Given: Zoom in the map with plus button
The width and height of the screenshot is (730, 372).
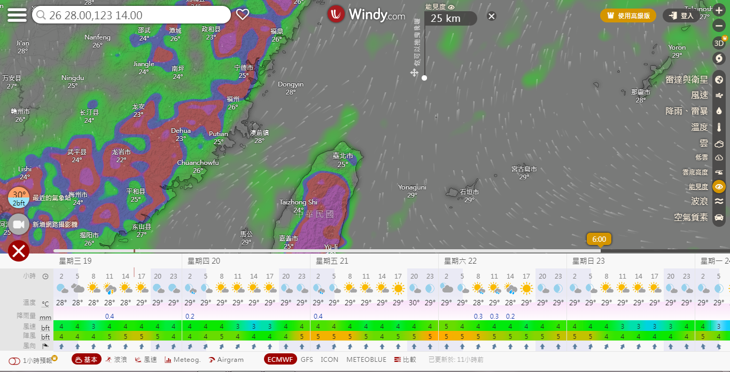Looking at the screenshot, I should click(x=719, y=10).
